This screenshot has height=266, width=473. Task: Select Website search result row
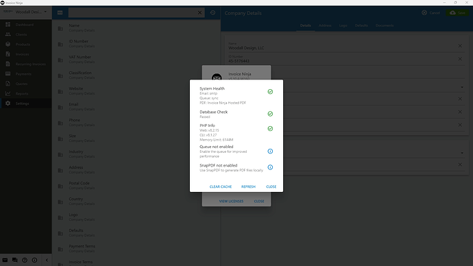tap(136, 90)
